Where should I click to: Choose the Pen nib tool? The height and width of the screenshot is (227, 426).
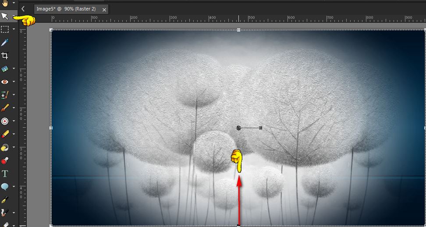[x=5, y=200]
